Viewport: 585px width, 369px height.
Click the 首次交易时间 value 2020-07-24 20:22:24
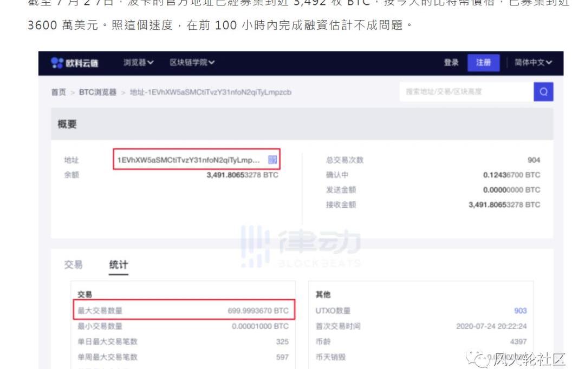click(491, 326)
